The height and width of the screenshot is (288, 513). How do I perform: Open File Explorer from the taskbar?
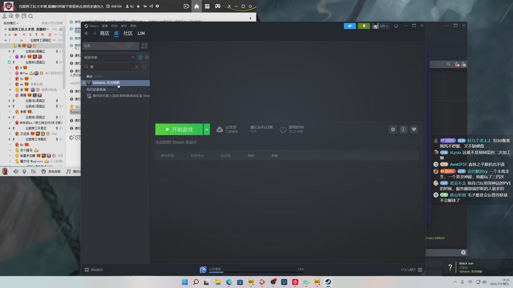click(x=218, y=282)
